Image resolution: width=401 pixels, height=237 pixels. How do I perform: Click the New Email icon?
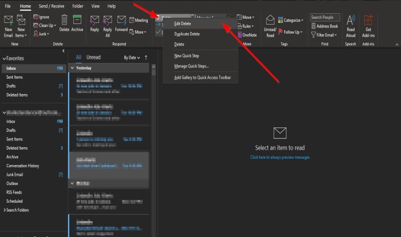[9, 22]
